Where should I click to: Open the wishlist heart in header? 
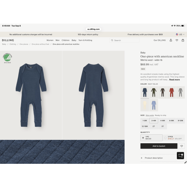177,40
